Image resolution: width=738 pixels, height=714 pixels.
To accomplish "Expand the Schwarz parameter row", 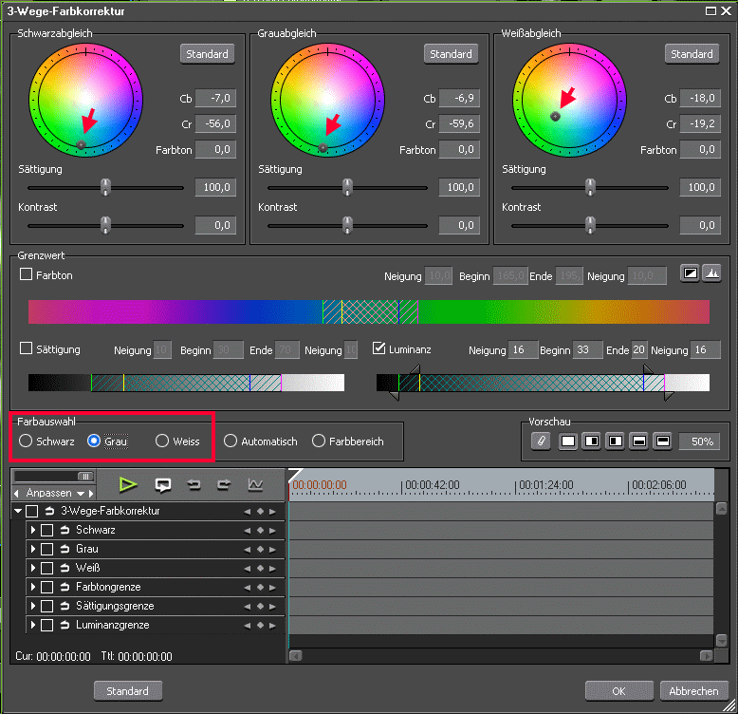I will 33,530.
